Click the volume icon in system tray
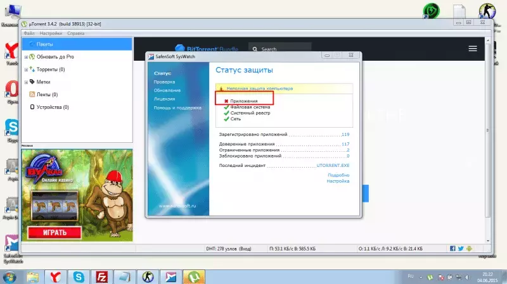This screenshot has height=284, width=507. coord(468,277)
